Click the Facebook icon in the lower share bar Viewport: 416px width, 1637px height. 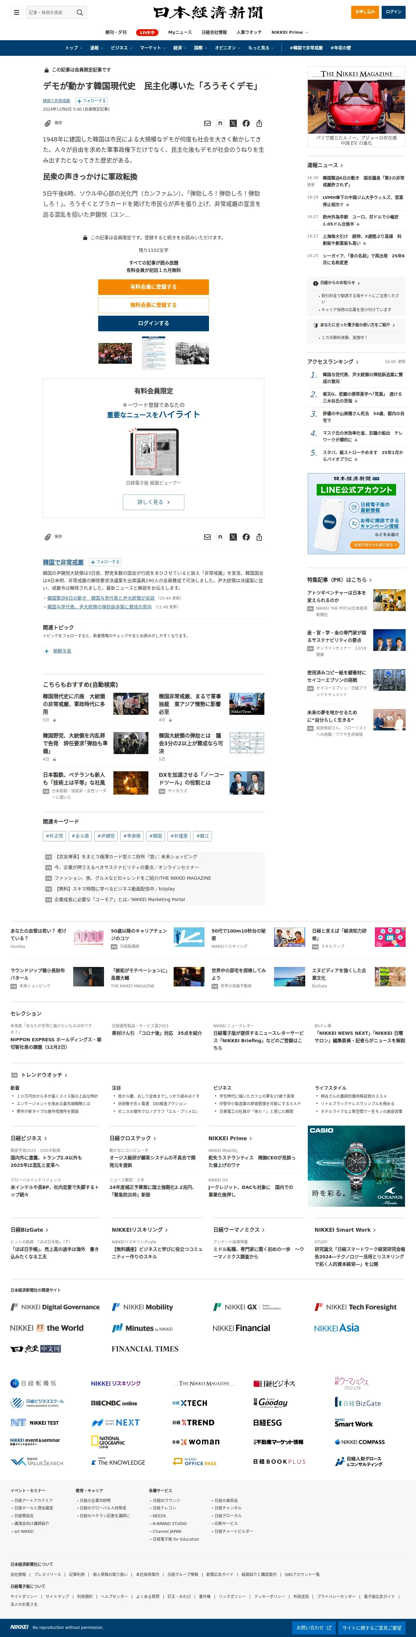tap(246, 537)
